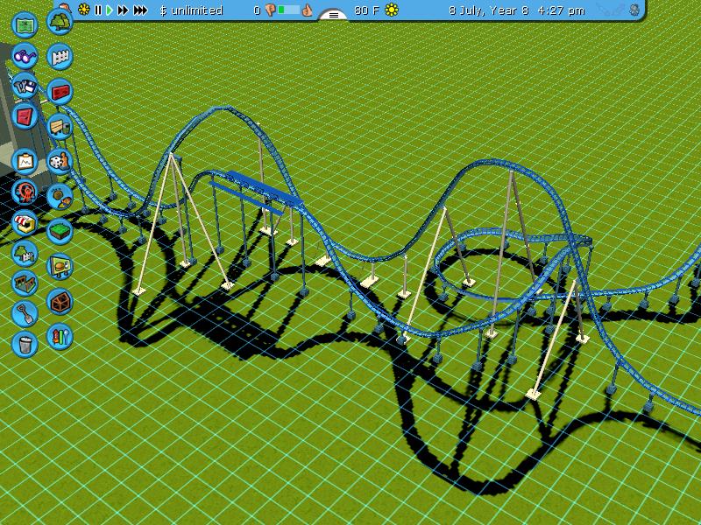Image resolution: width=701 pixels, height=525 pixels.
Task: Open the shops and stalls menu
Action: pos(25,224)
